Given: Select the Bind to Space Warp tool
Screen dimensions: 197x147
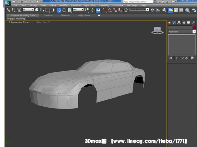Looking at the screenshot, I should tap(19, 10).
